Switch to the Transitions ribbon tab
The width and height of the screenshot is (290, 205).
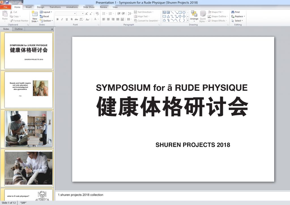[x=55, y=7]
